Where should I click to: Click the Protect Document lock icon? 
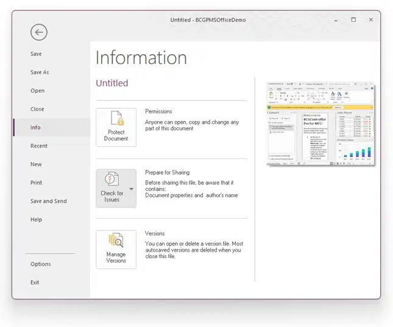tap(118, 118)
